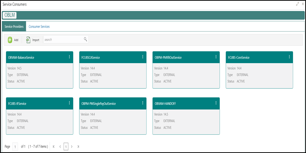
Task: Go to next page arrow
Action: (72, 147)
